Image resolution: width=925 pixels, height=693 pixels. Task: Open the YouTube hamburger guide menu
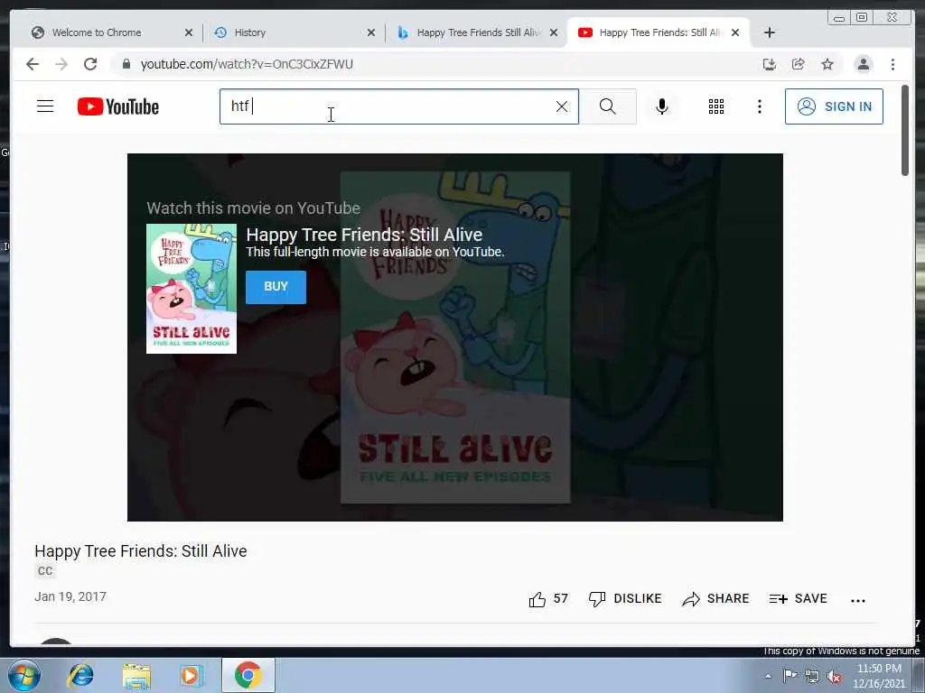coord(45,106)
